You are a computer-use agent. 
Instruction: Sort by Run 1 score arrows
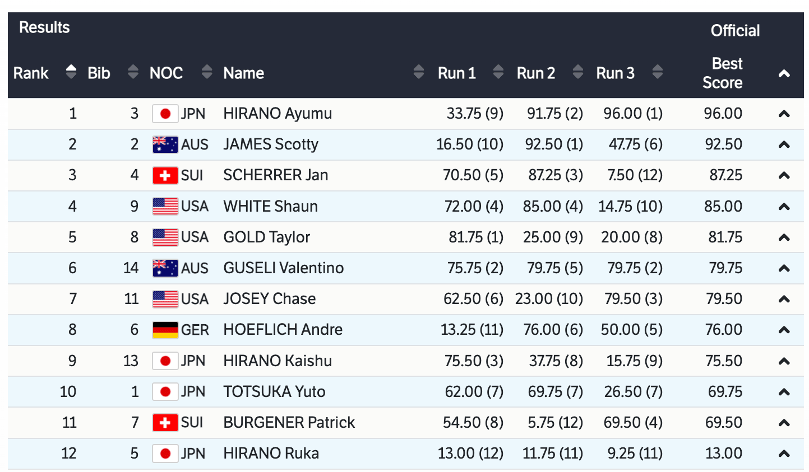498,72
